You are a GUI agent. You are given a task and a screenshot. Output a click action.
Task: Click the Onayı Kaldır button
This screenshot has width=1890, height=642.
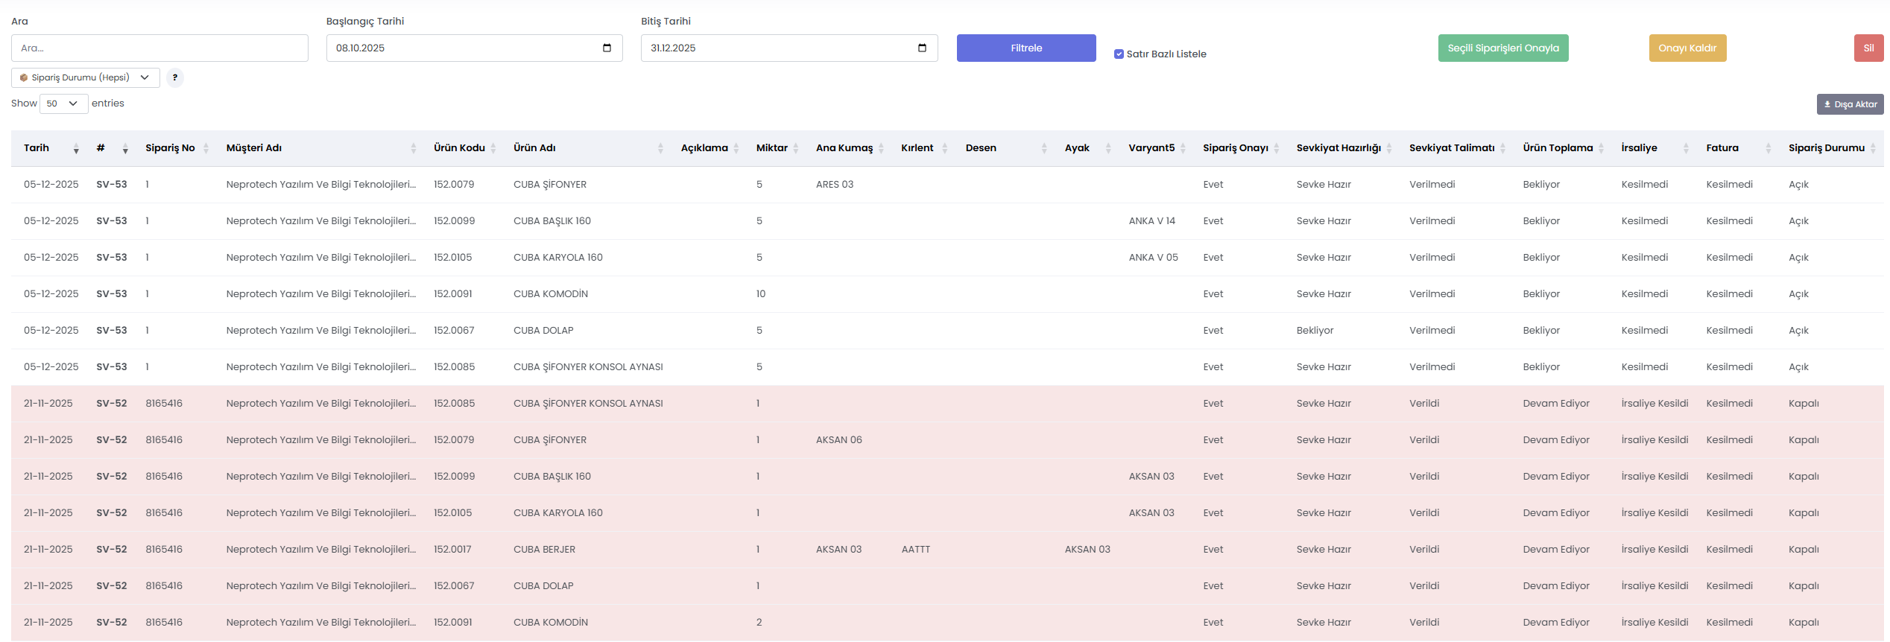1687,48
